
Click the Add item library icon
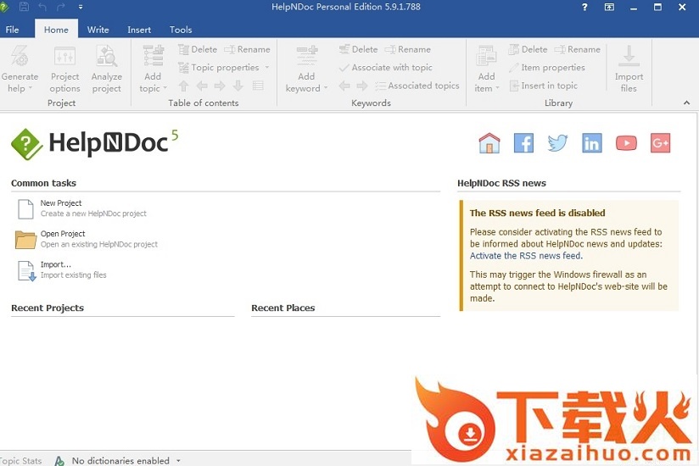(486, 57)
